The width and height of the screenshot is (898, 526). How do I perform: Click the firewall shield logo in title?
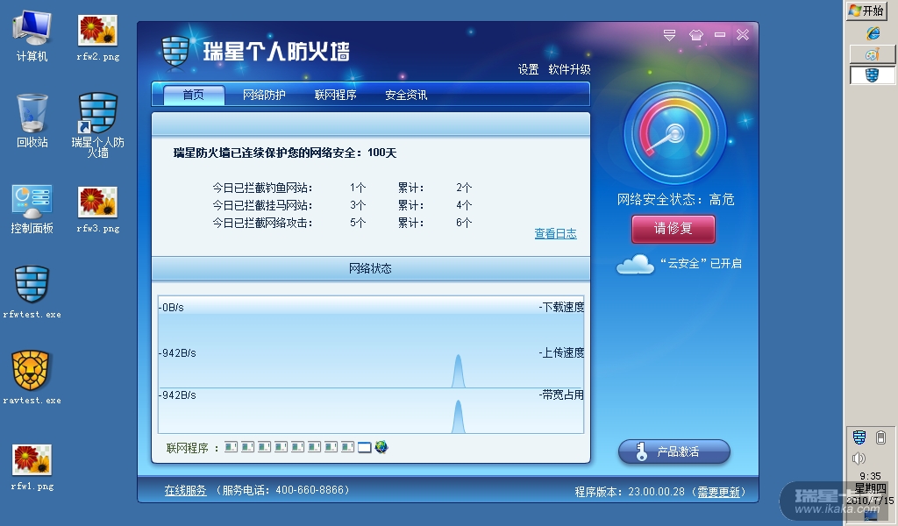175,52
